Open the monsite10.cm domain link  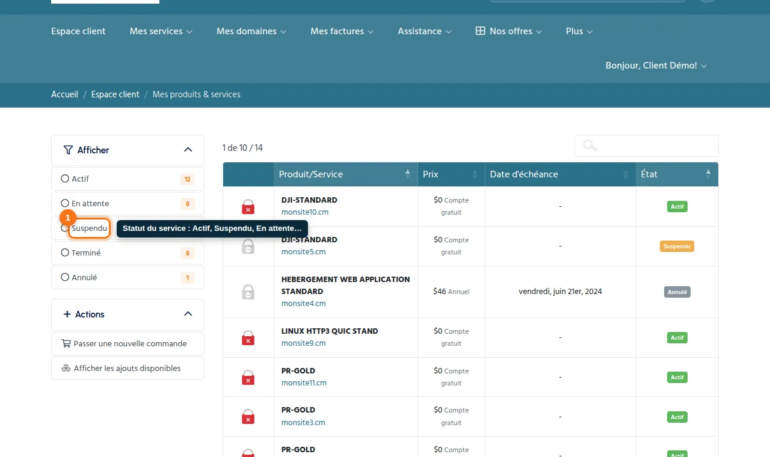point(305,212)
